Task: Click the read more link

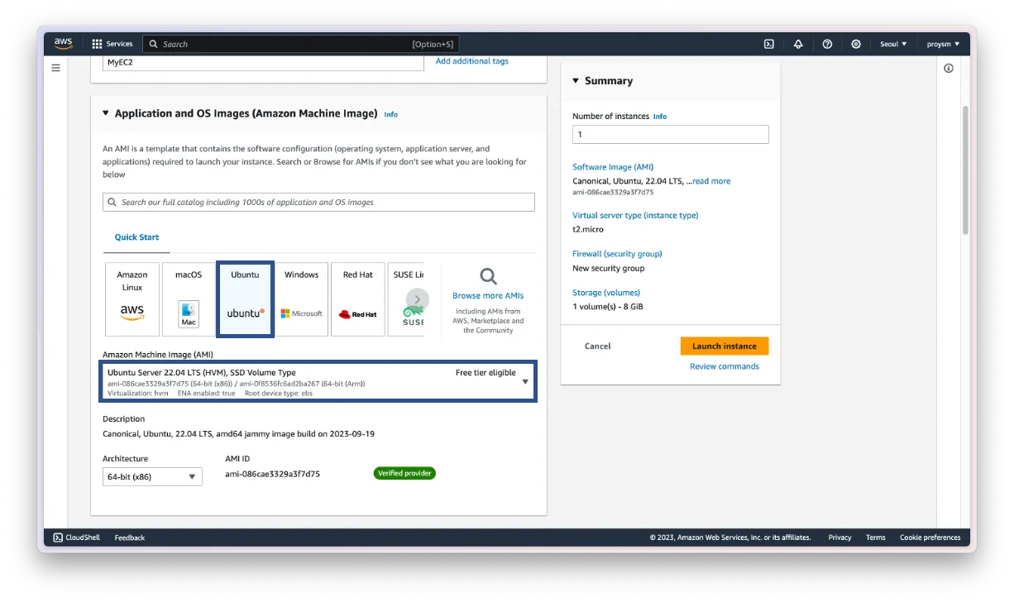Action: pyautogui.click(x=712, y=181)
